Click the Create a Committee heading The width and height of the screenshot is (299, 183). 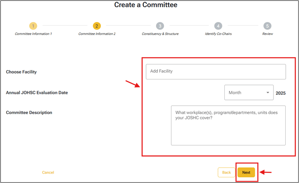146,5
